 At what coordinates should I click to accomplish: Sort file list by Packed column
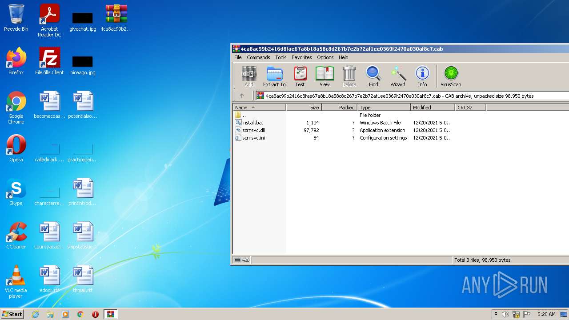(339, 108)
